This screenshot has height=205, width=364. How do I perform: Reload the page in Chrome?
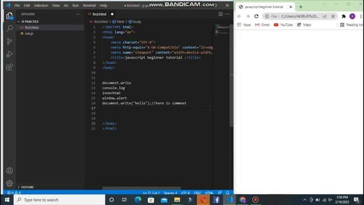click(257, 17)
